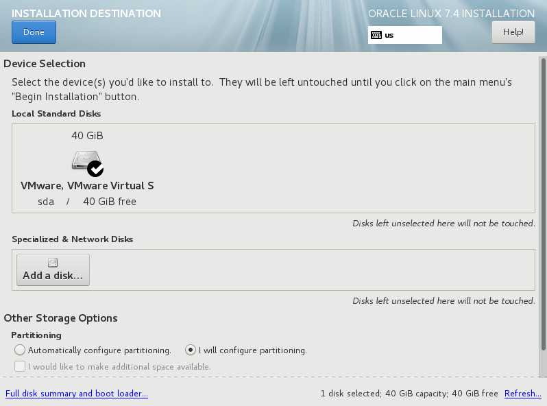Click the Refresh... link
Viewport: 547px width, 406px height.
[522, 394]
